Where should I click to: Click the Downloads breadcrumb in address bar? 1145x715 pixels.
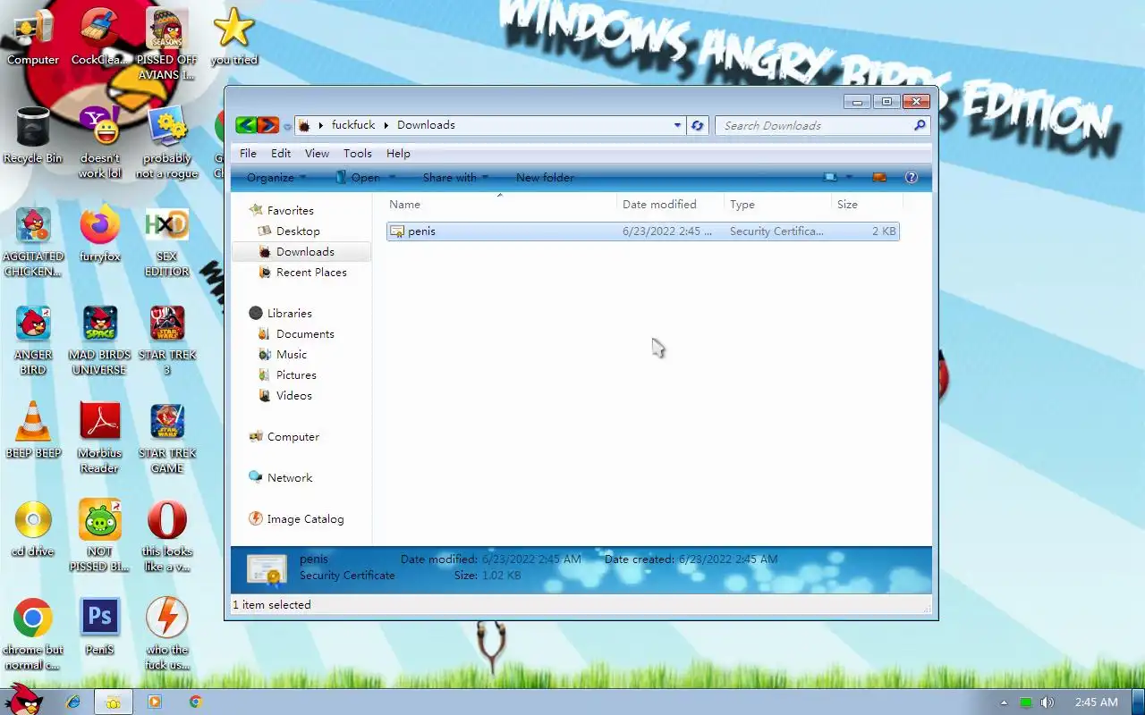(426, 125)
